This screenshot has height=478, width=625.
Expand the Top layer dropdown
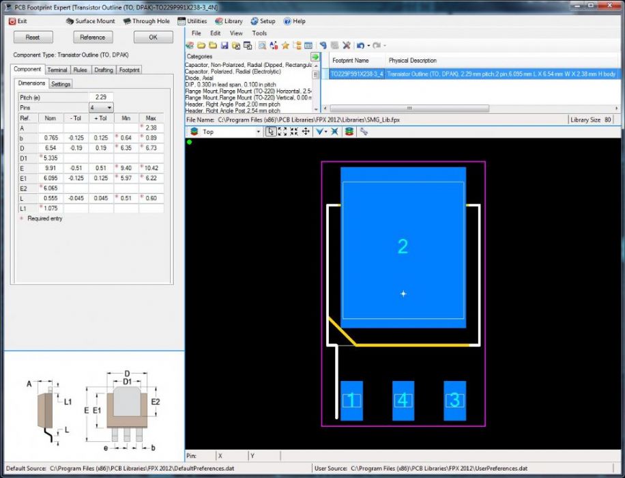[x=259, y=132]
